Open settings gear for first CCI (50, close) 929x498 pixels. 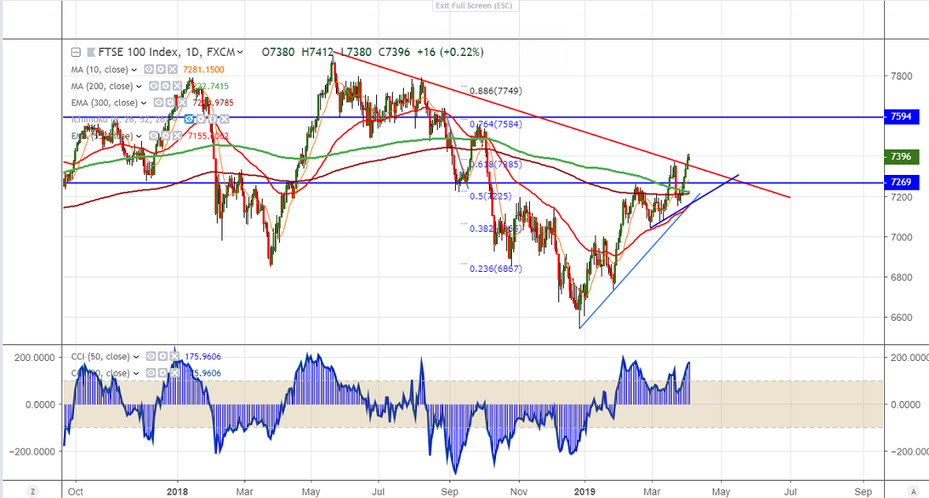click(163, 356)
